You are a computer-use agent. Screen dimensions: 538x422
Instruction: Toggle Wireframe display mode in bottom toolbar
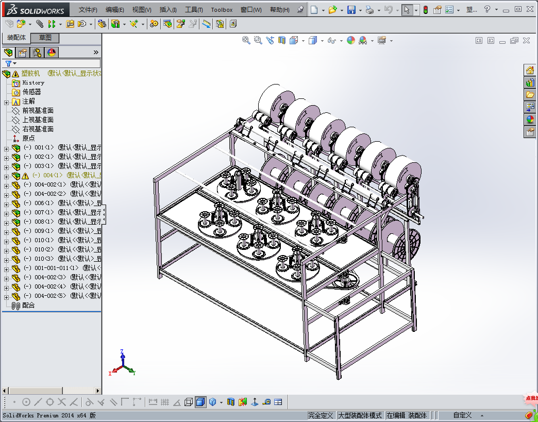(189, 402)
